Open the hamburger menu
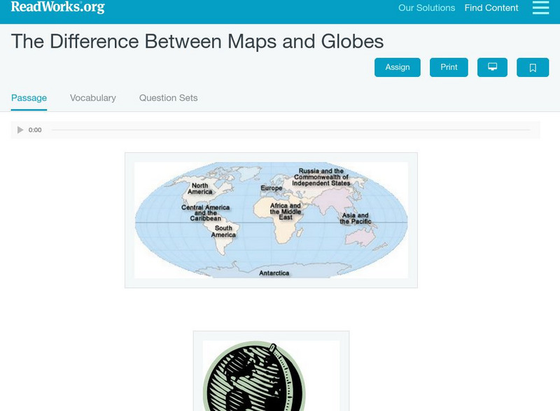Image resolution: width=560 pixels, height=411 pixels. click(x=540, y=8)
